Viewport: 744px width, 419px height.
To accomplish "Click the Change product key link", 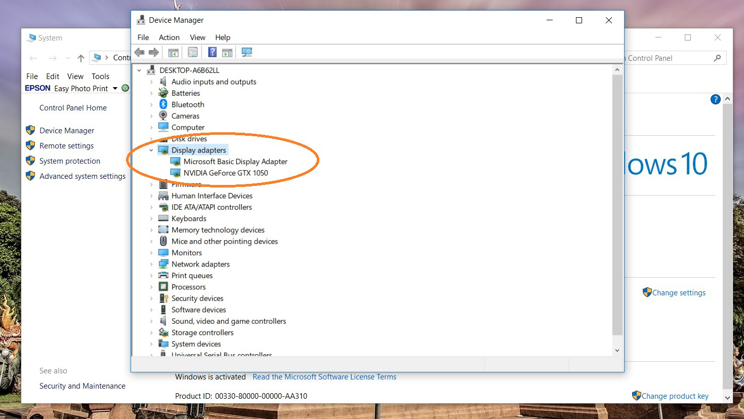I will 675,396.
